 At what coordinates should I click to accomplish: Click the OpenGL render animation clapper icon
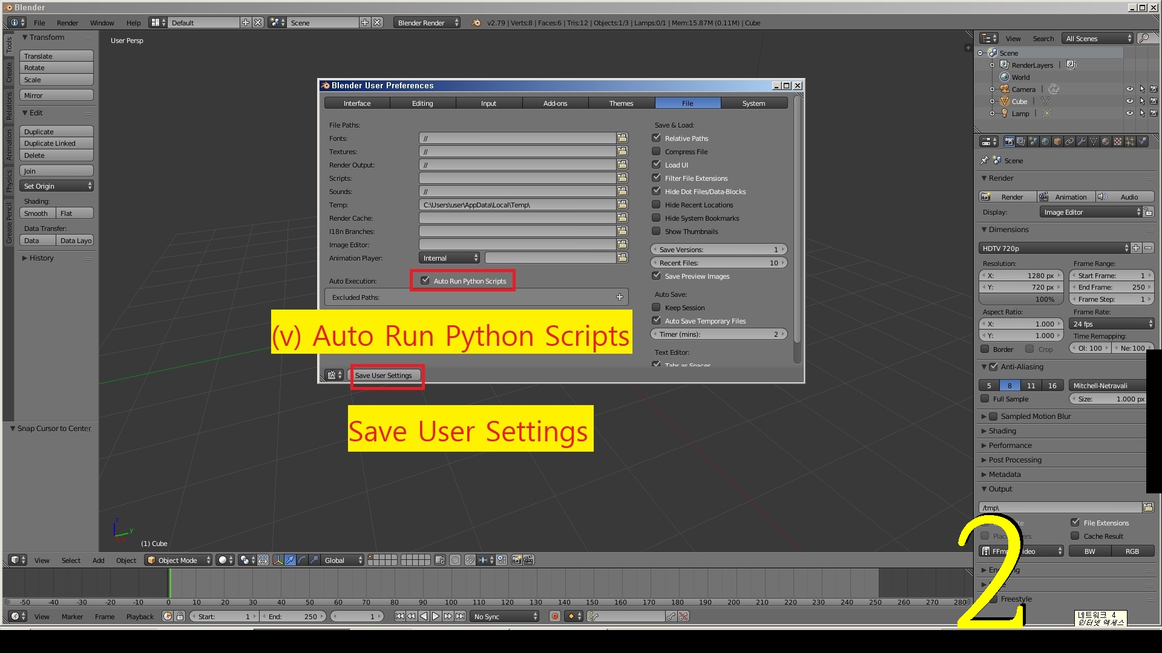point(528,560)
